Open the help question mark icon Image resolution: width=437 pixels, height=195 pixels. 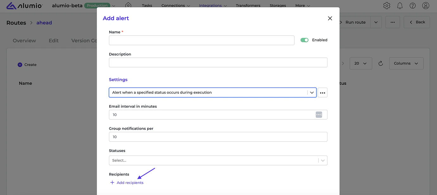[413, 5]
